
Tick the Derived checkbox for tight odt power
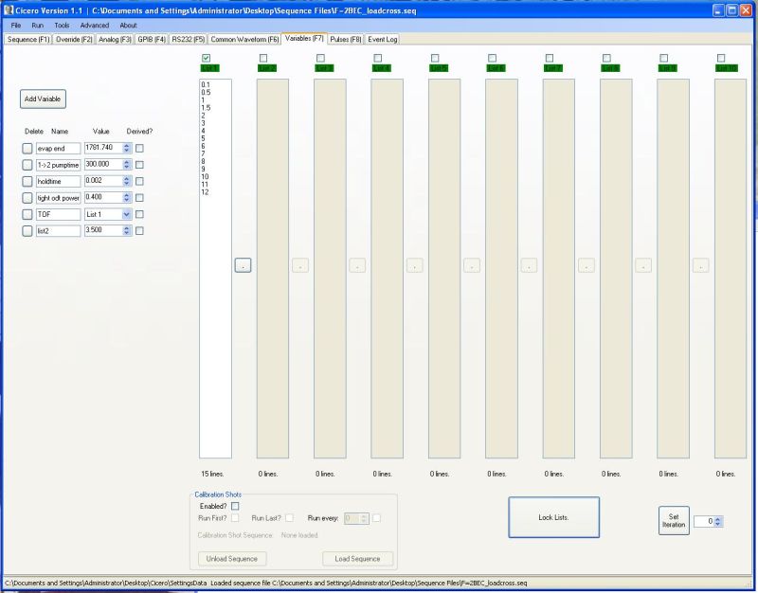(x=139, y=198)
